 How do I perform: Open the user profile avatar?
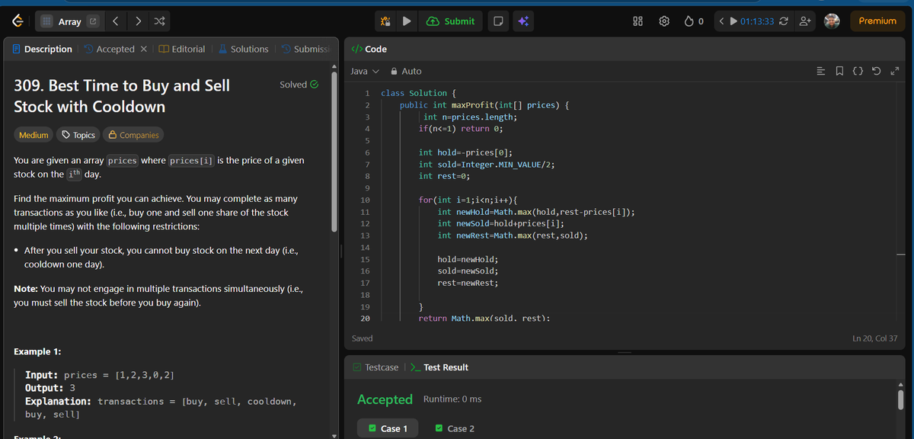click(x=831, y=21)
